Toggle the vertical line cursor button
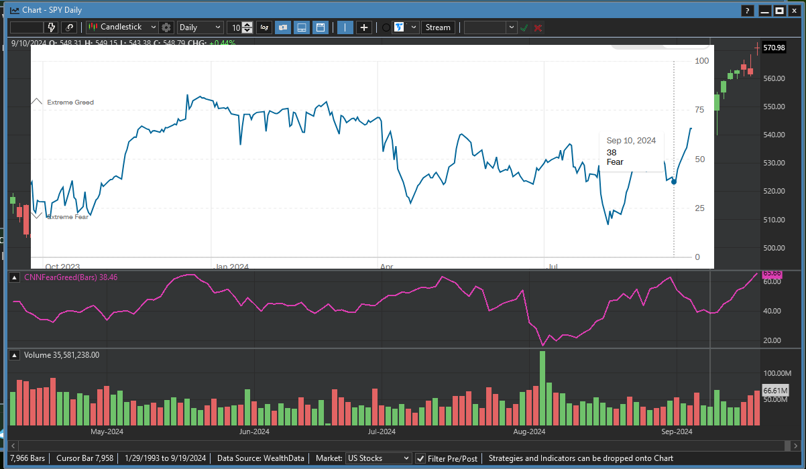 345,27
